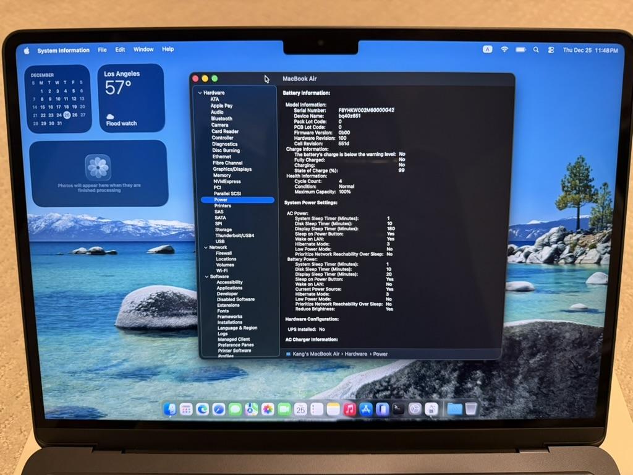The width and height of the screenshot is (633, 475).
Task: Open Control Center icon
Action: pyautogui.click(x=551, y=49)
